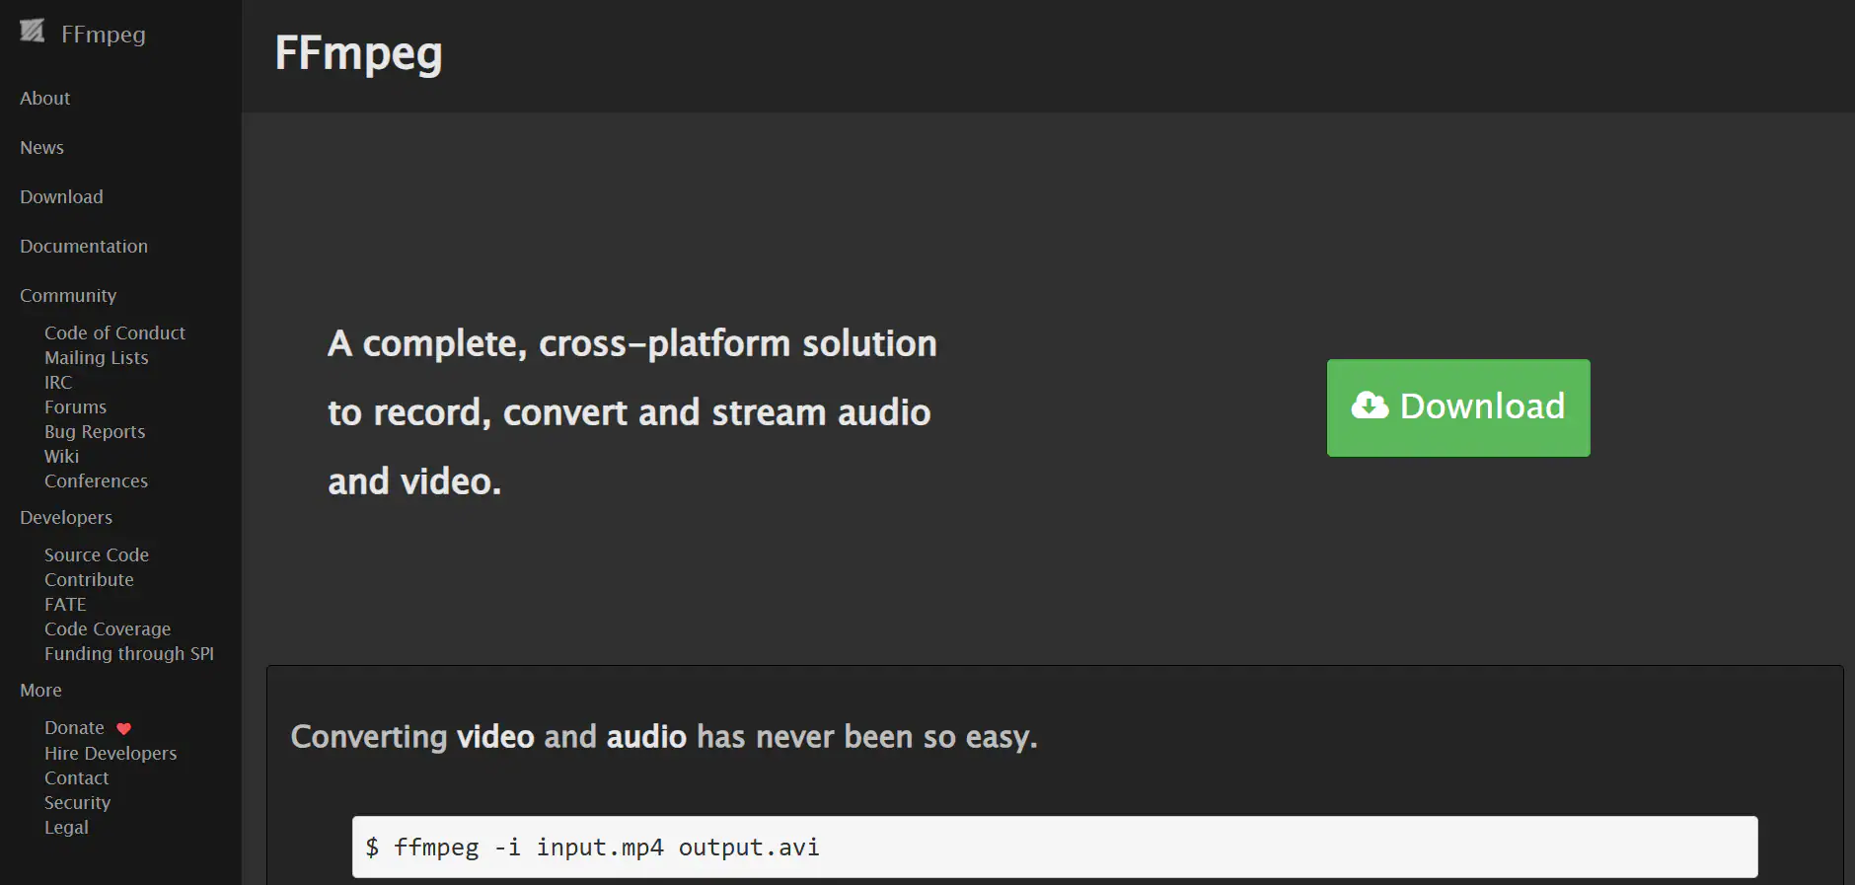Open the Documentation page
Screen dimensions: 1855x885
point(84,247)
